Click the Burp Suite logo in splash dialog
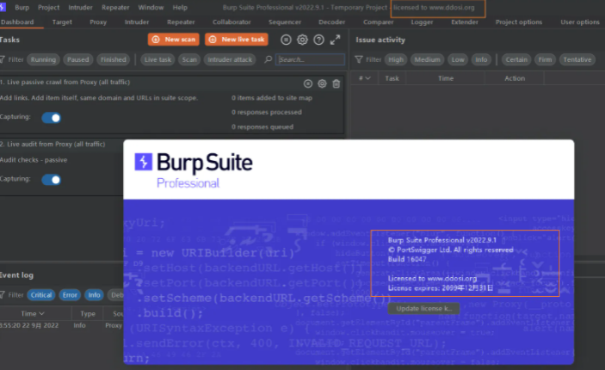 (144, 162)
